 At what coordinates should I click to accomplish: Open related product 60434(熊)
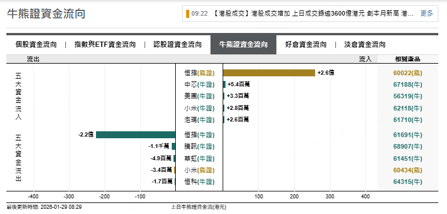point(408,170)
